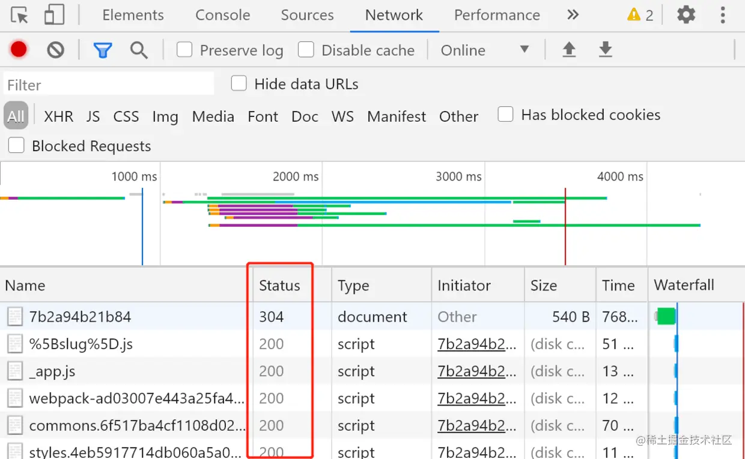Image resolution: width=745 pixels, height=459 pixels.
Task: Stop recording network log
Action: (x=19, y=50)
